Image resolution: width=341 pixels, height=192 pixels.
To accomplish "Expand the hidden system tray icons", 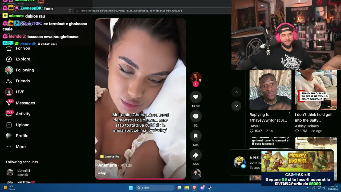I will click(x=308, y=188).
